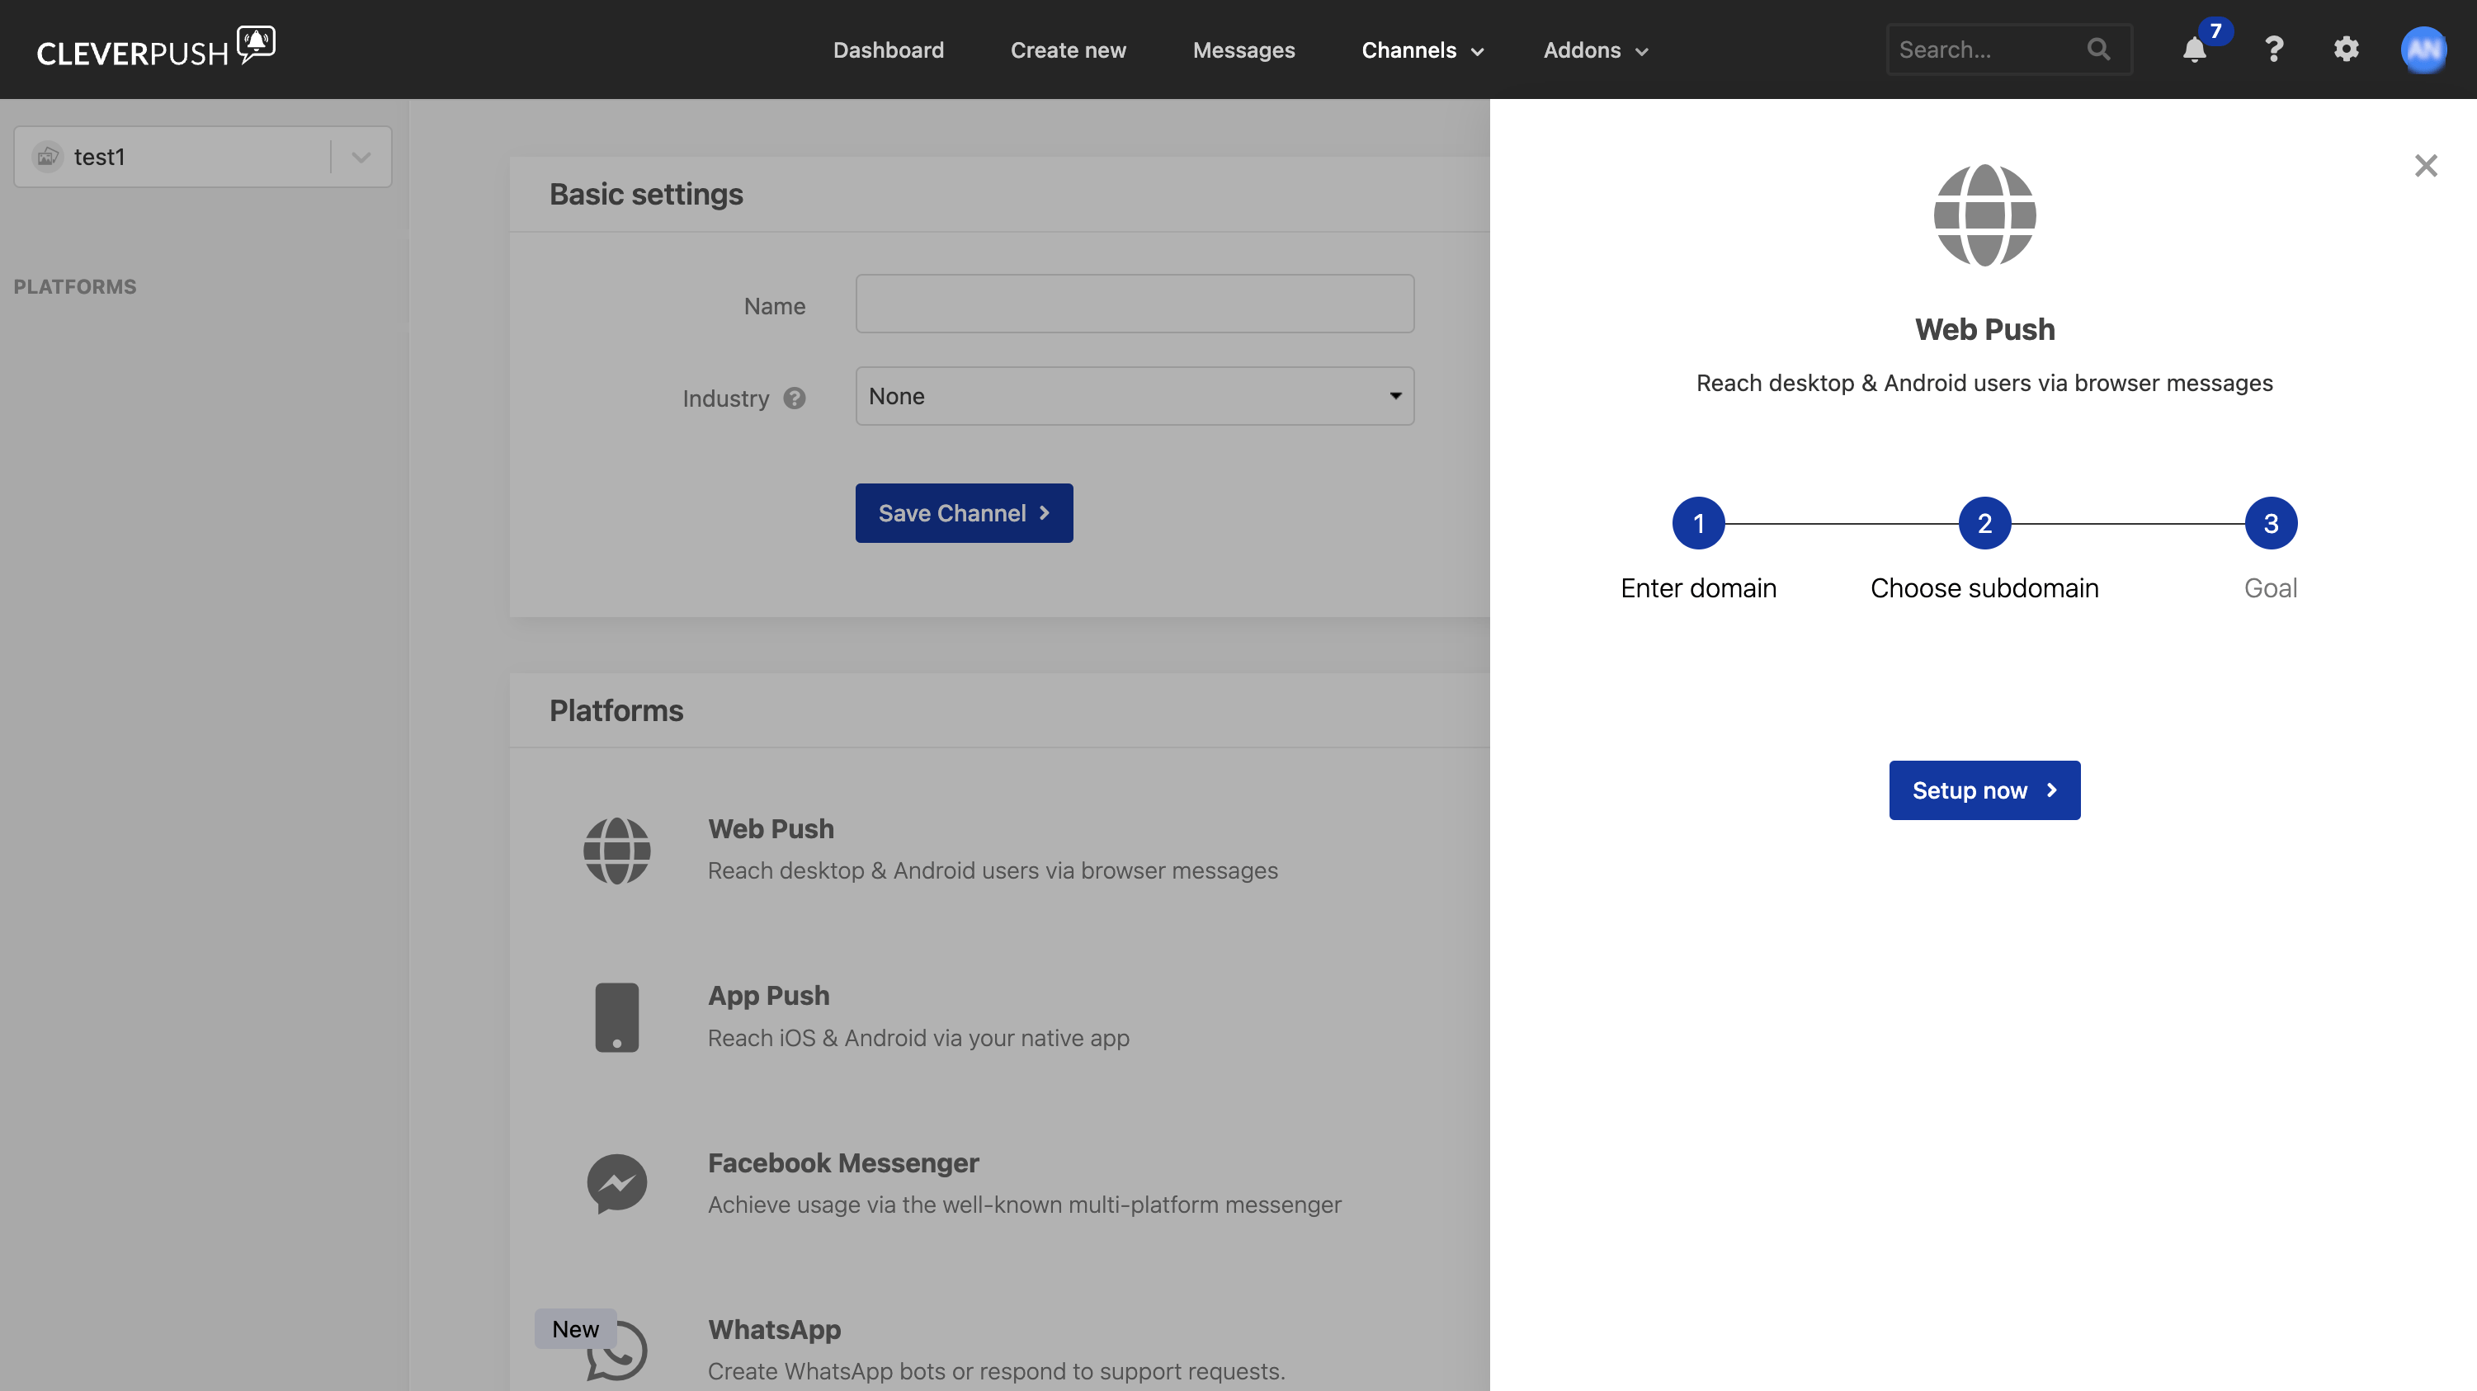Select step 2 Choose subdomain
2477x1391 pixels.
pyautogui.click(x=1984, y=524)
